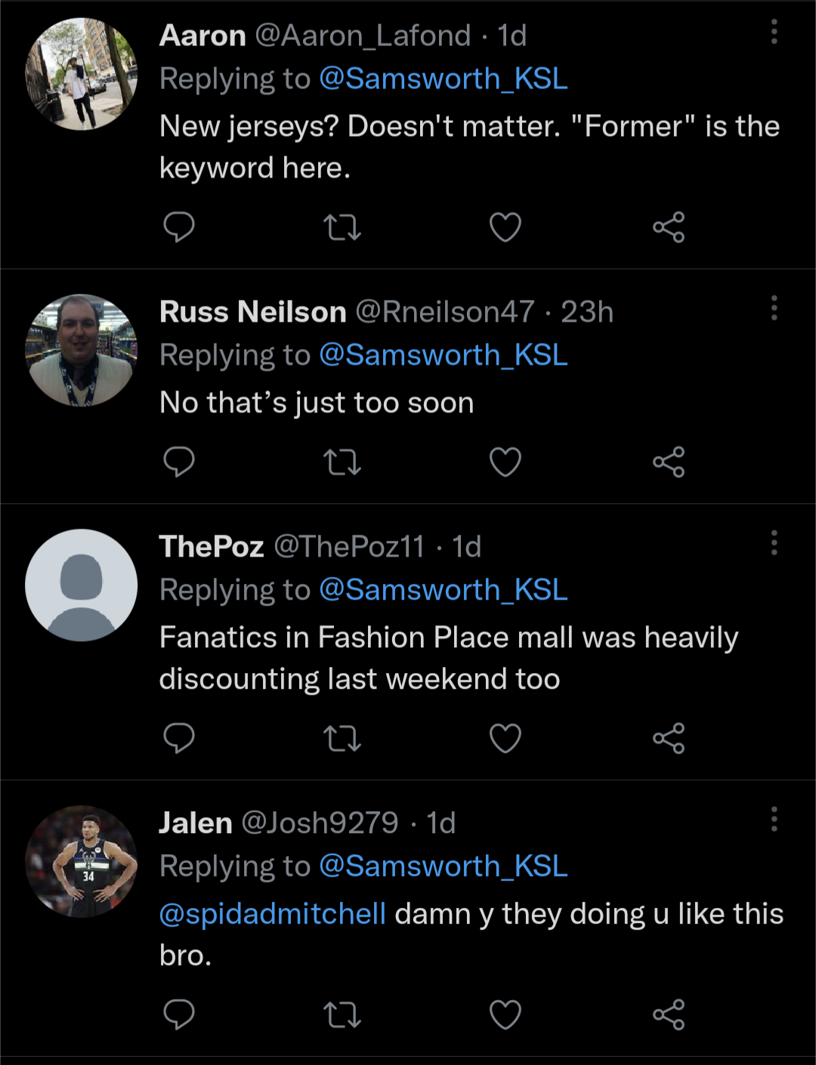Retweet ThePoz's Fashion Place mall tweet
The width and height of the screenshot is (816, 1065).
coord(342,738)
